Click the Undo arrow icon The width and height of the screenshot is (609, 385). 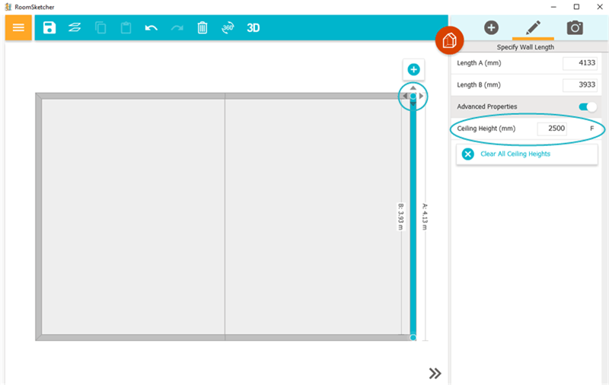coord(151,27)
